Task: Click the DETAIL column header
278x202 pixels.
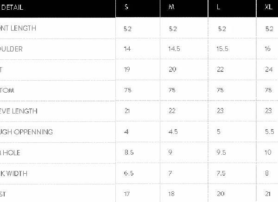Action: (x=13, y=8)
